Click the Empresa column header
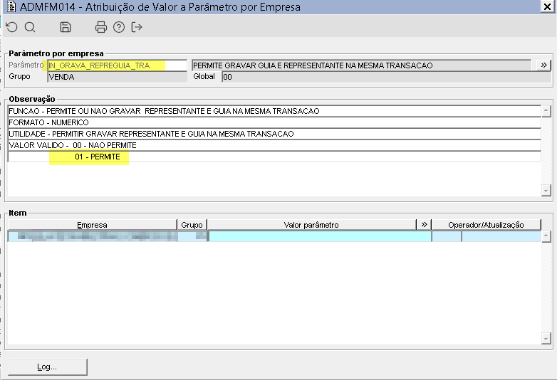This screenshot has width=557, height=380. pos(93,225)
